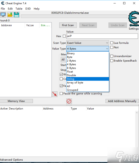Click the scan progress bar

74,16
